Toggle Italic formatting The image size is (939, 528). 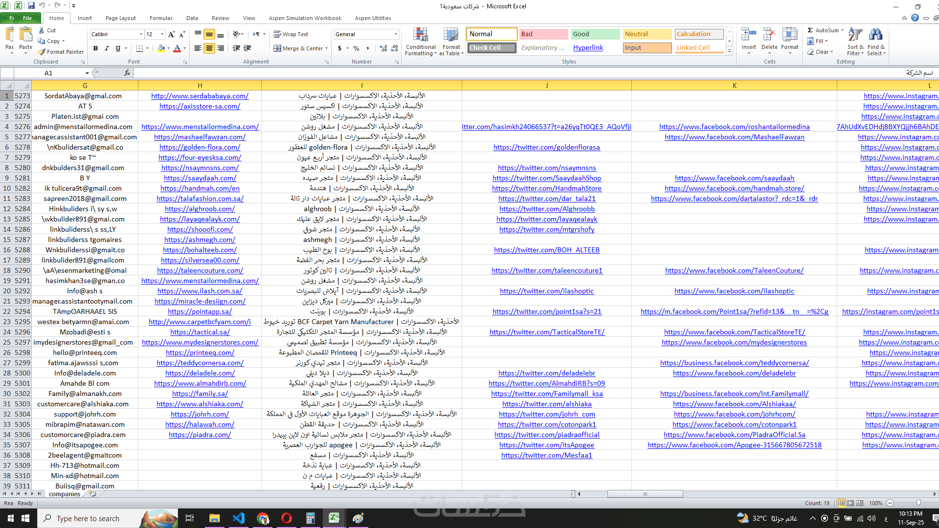[107, 48]
